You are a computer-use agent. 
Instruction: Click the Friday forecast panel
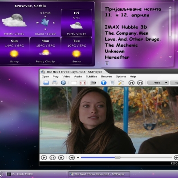tap(77, 23)
